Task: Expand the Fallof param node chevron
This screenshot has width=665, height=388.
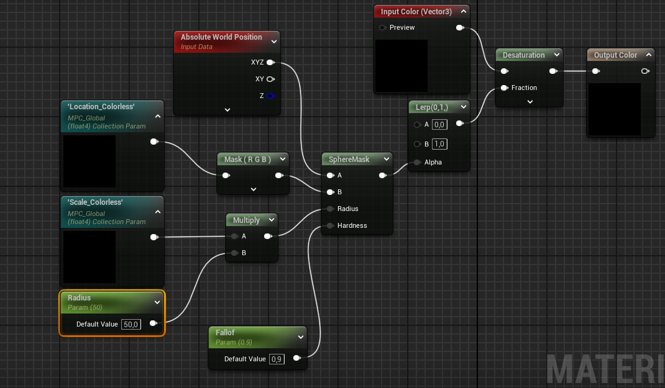Action: click(301, 337)
